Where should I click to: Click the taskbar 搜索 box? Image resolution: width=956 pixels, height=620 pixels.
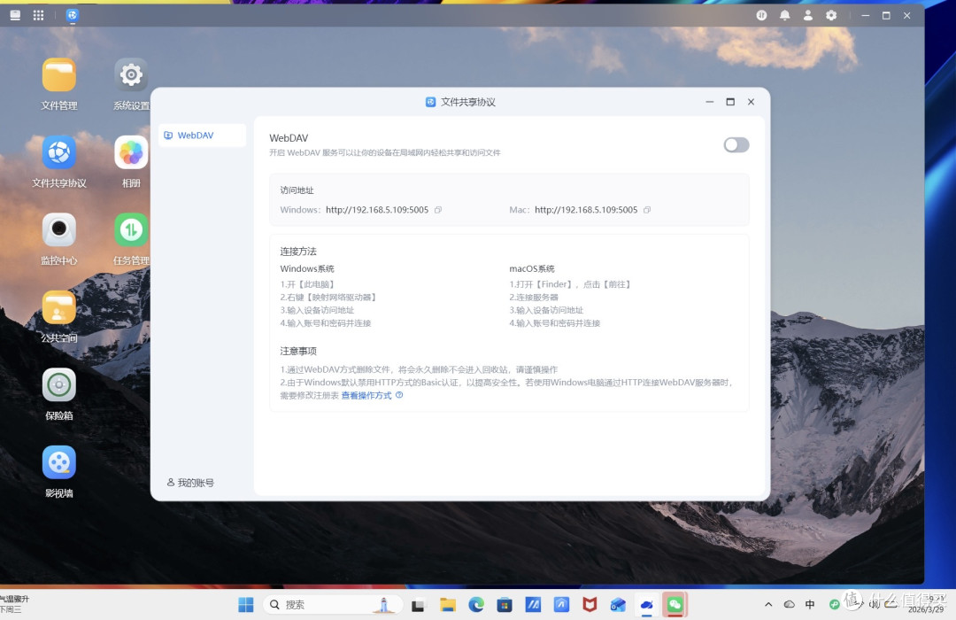(333, 605)
